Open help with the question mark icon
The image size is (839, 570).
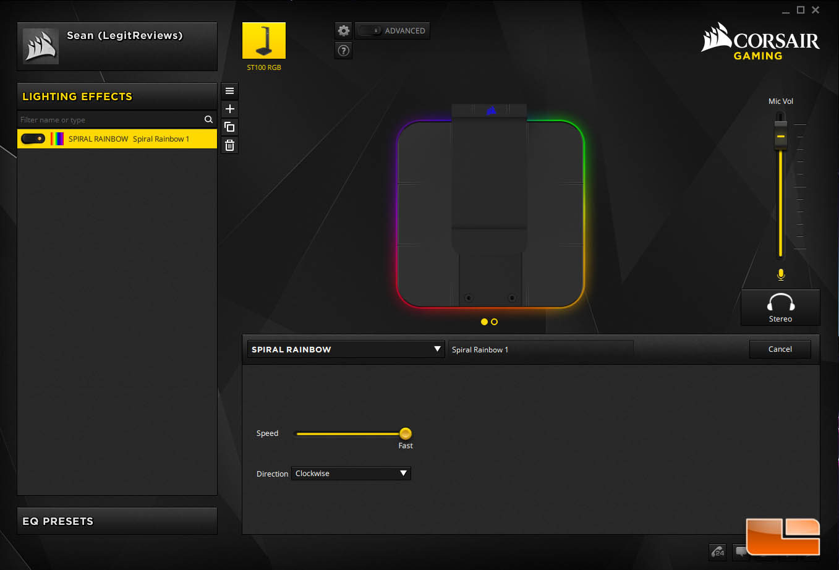344,51
